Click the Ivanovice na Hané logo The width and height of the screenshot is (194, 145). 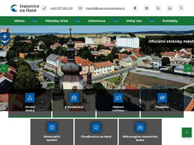click(x=25, y=8)
